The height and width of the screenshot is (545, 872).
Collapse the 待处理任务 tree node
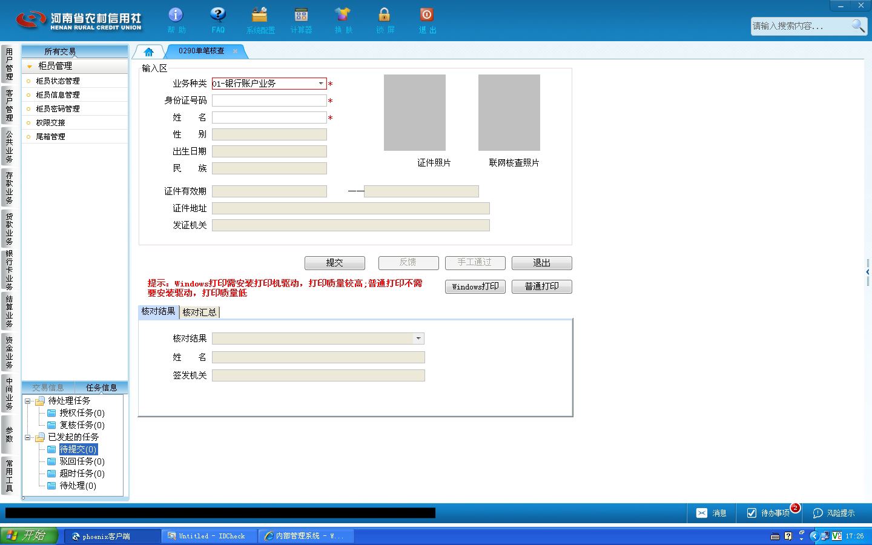27,401
